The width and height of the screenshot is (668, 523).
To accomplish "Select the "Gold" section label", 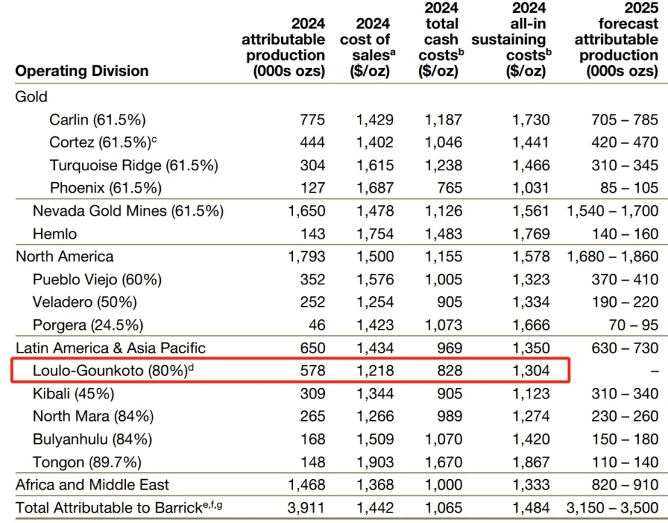I will [31, 97].
